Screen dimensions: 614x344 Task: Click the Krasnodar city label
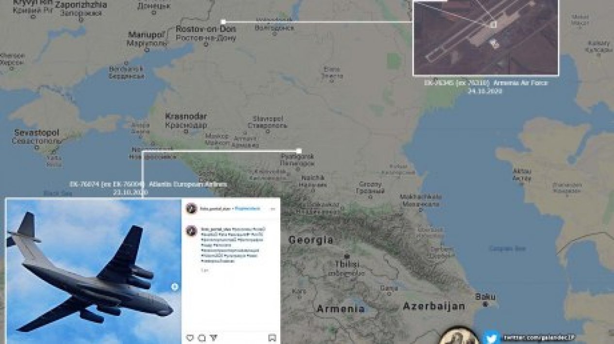pos(186,116)
